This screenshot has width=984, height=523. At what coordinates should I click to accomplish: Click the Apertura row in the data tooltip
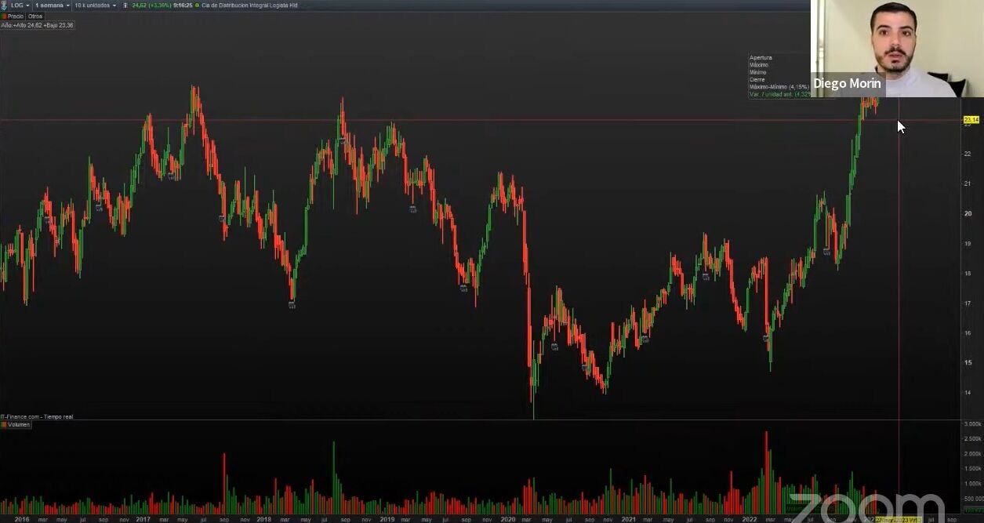[x=761, y=57]
